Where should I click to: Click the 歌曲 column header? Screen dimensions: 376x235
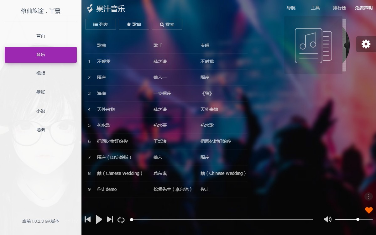(x=102, y=45)
